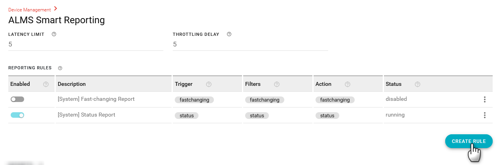
Task: Click Action column help icon
Action: pyautogui.click(x=348, y=84)
